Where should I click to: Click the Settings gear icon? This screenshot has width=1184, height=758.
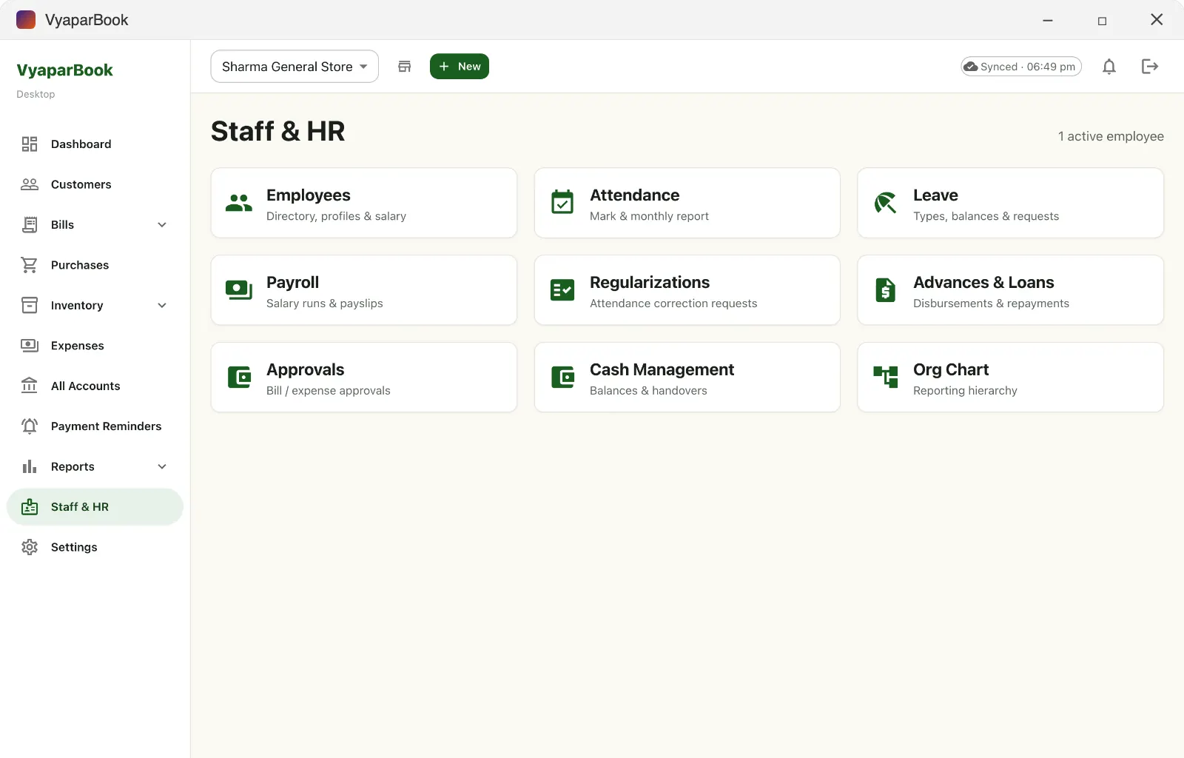click(30, 547)
